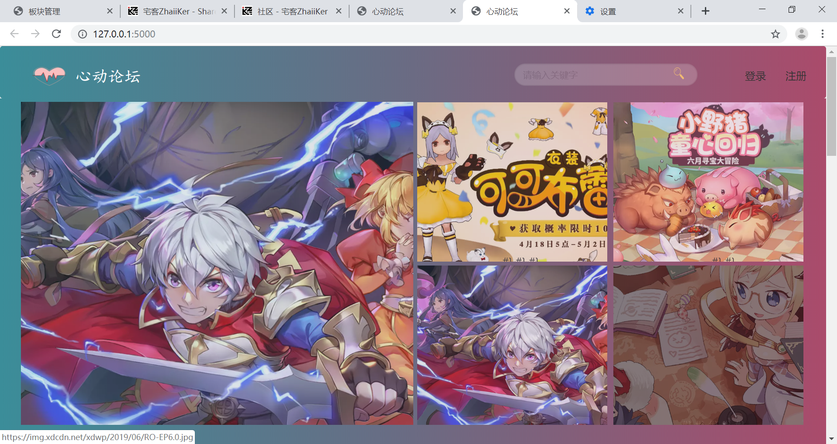
Task: Click the 注册 link
Action: (795, 76)
